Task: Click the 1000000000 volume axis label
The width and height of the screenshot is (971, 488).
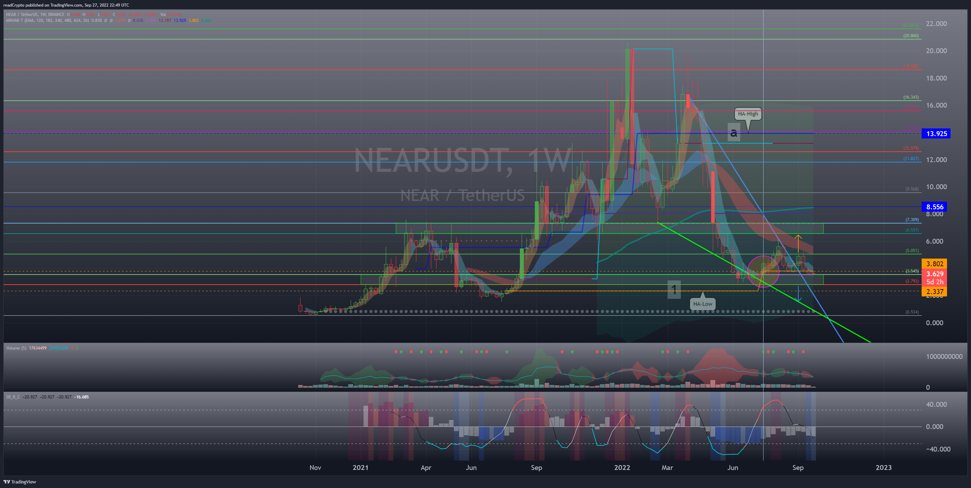Action: (x=944, y=356)
